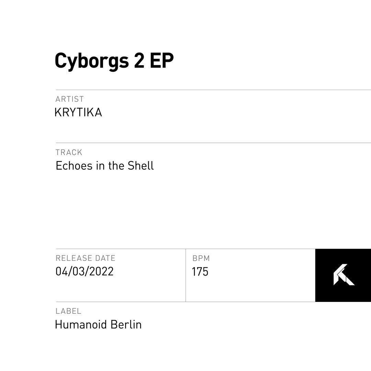Select the artist name KRYTIKA
371x371 pixels.
(x=78, y=113)
